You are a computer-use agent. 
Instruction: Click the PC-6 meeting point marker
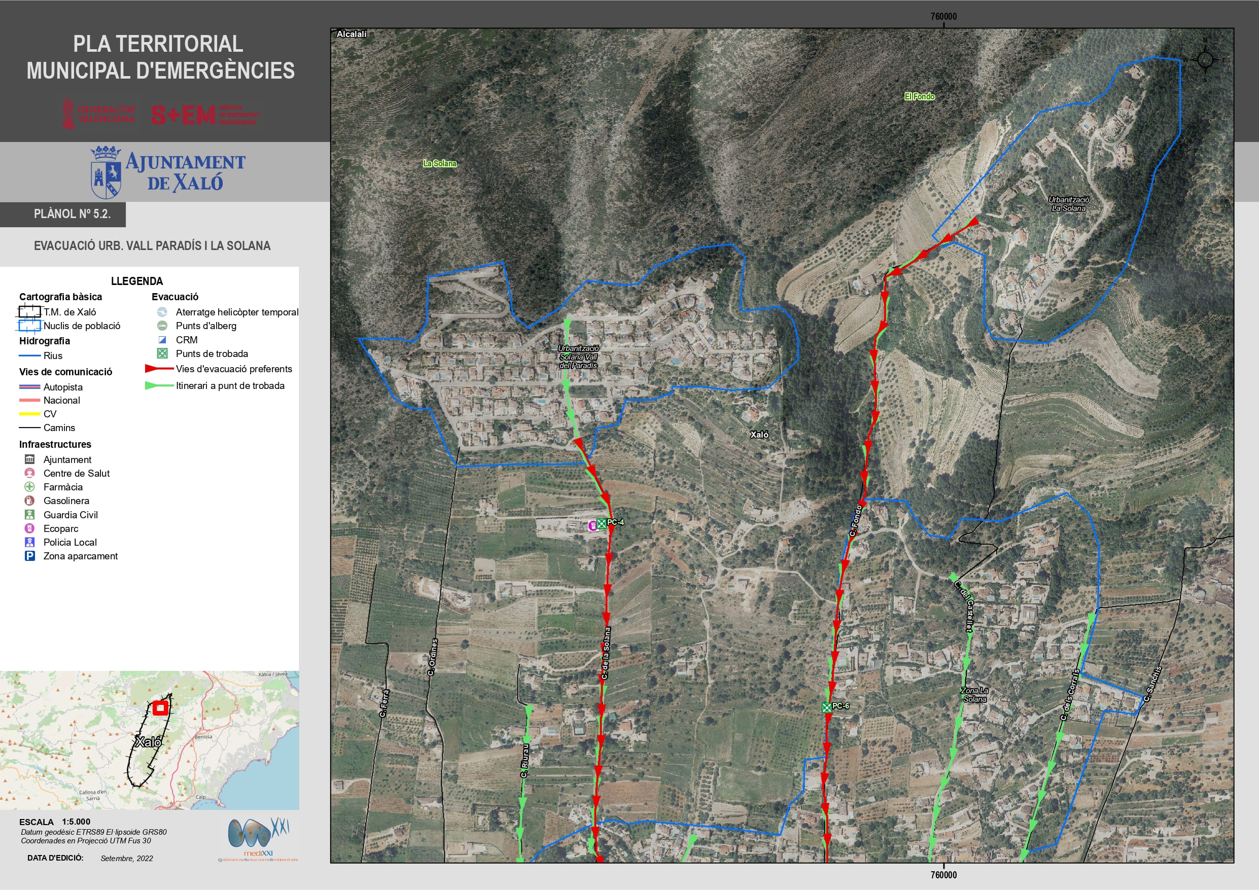(x=826, y=707)
